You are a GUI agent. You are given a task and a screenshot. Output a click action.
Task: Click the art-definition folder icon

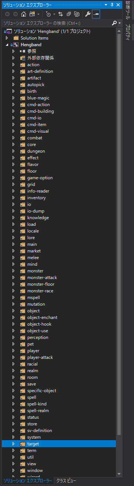(23, 71)
